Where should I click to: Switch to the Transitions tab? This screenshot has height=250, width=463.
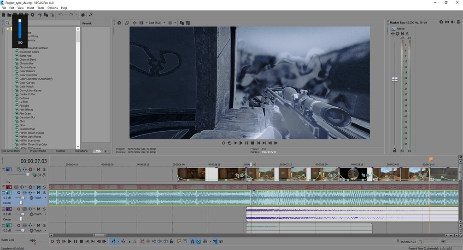click(x=81, y=151)
